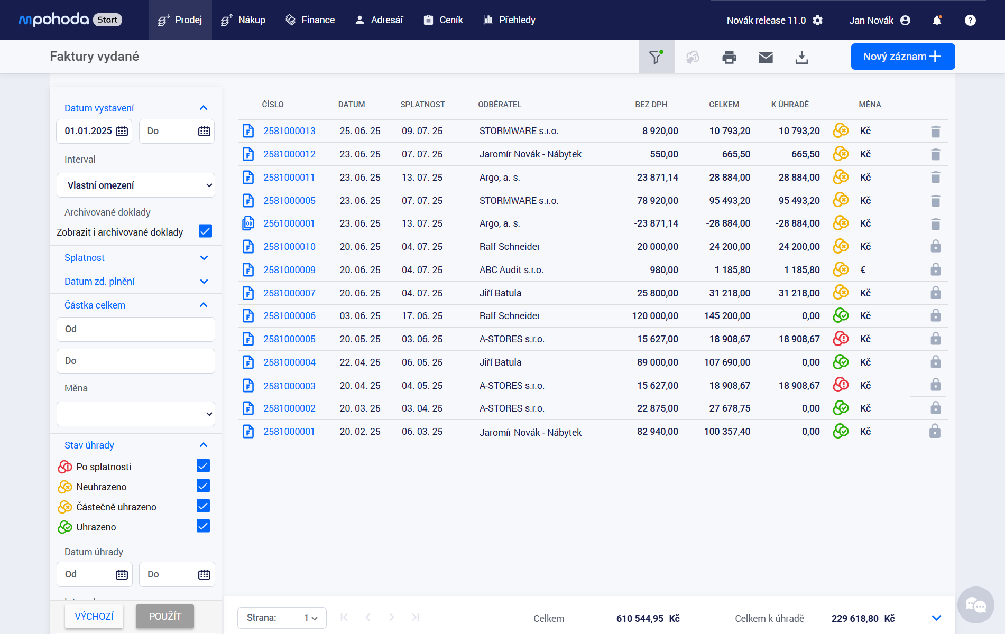This screenshot has width=1005, height=634.
Task: Sort by ODBĚRATEL column header
Action: pos(500,105)
